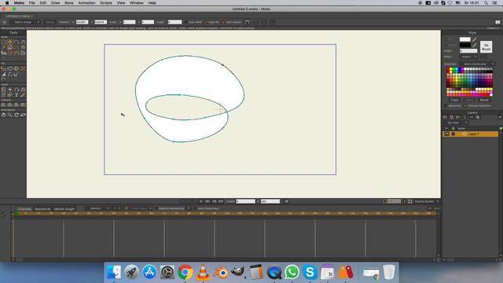
Task: Toggle Layer 1 visibility icon
Action: pos(446,134)
